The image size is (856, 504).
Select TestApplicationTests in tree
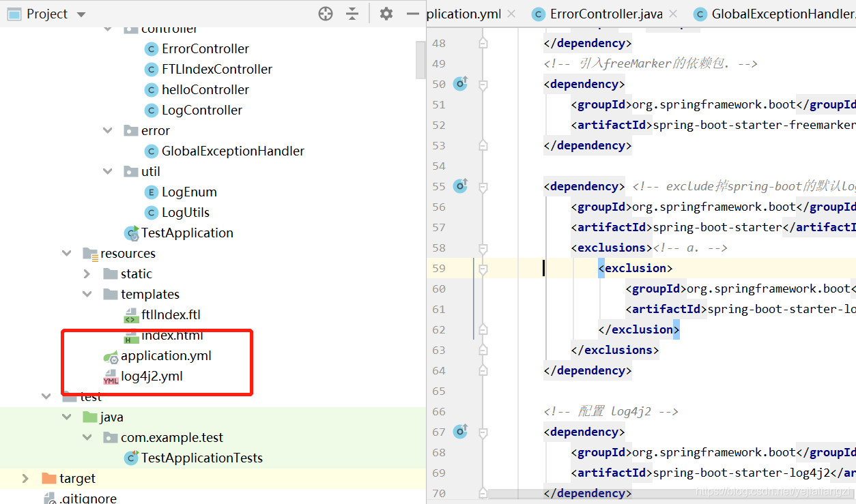[202, 458]
